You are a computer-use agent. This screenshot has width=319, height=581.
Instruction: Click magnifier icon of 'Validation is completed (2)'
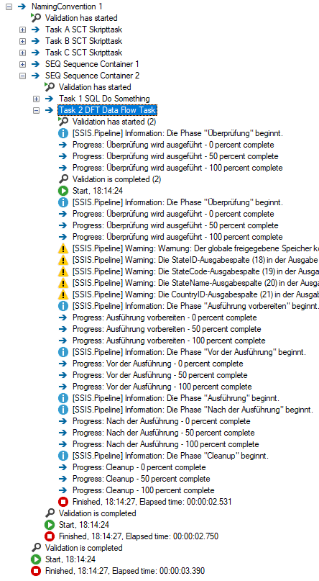(x=63, y=179)
